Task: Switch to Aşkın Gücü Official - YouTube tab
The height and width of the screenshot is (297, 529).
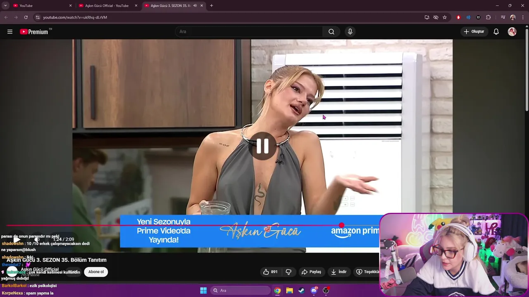Action: point(107,6)
